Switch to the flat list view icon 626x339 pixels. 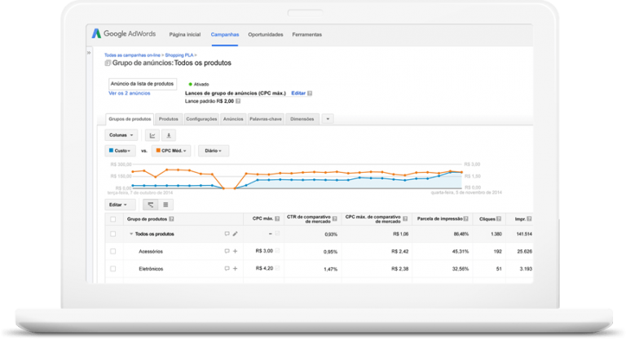pos(165,205)
